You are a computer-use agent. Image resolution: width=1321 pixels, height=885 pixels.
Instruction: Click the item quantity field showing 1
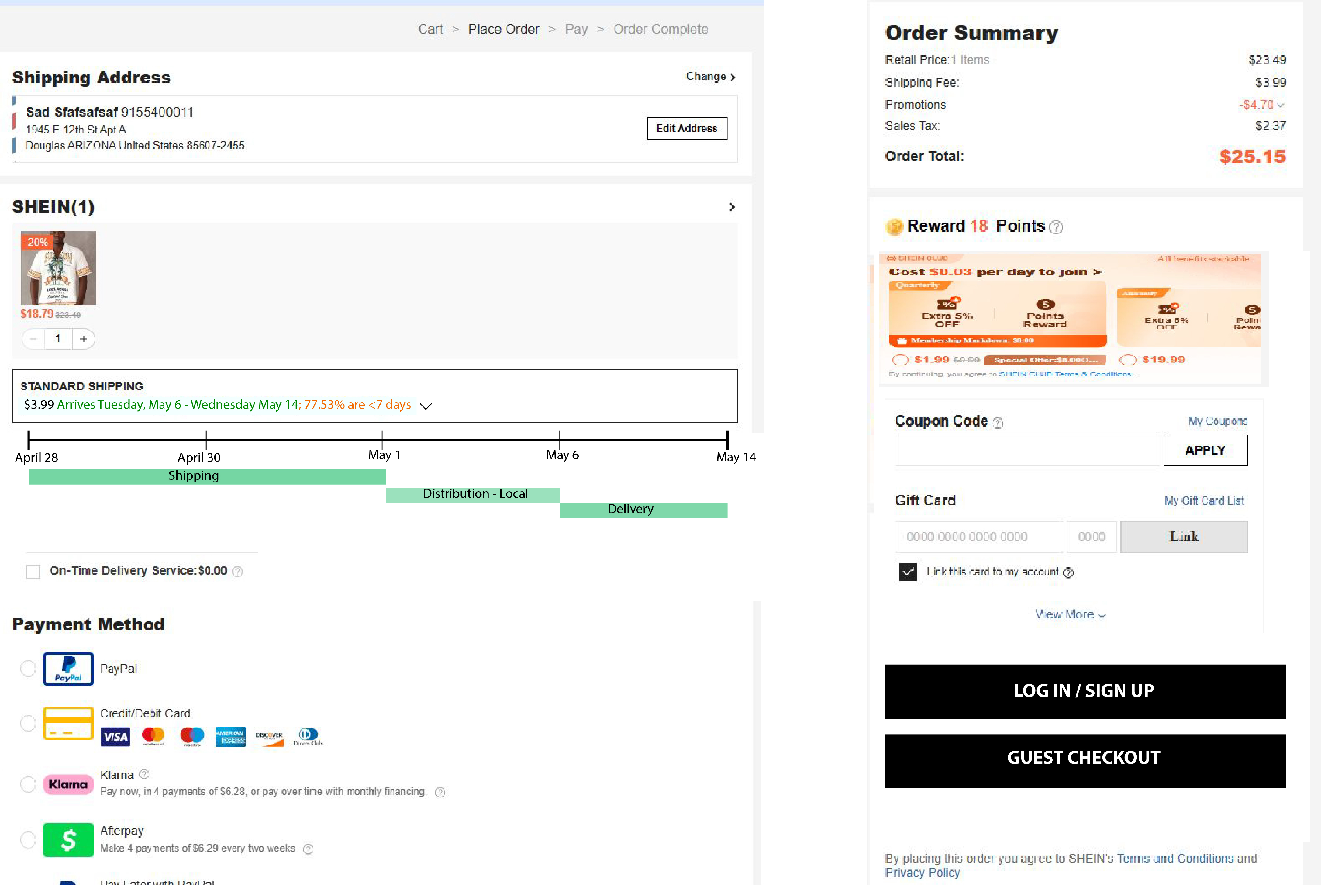coord(58,339)
